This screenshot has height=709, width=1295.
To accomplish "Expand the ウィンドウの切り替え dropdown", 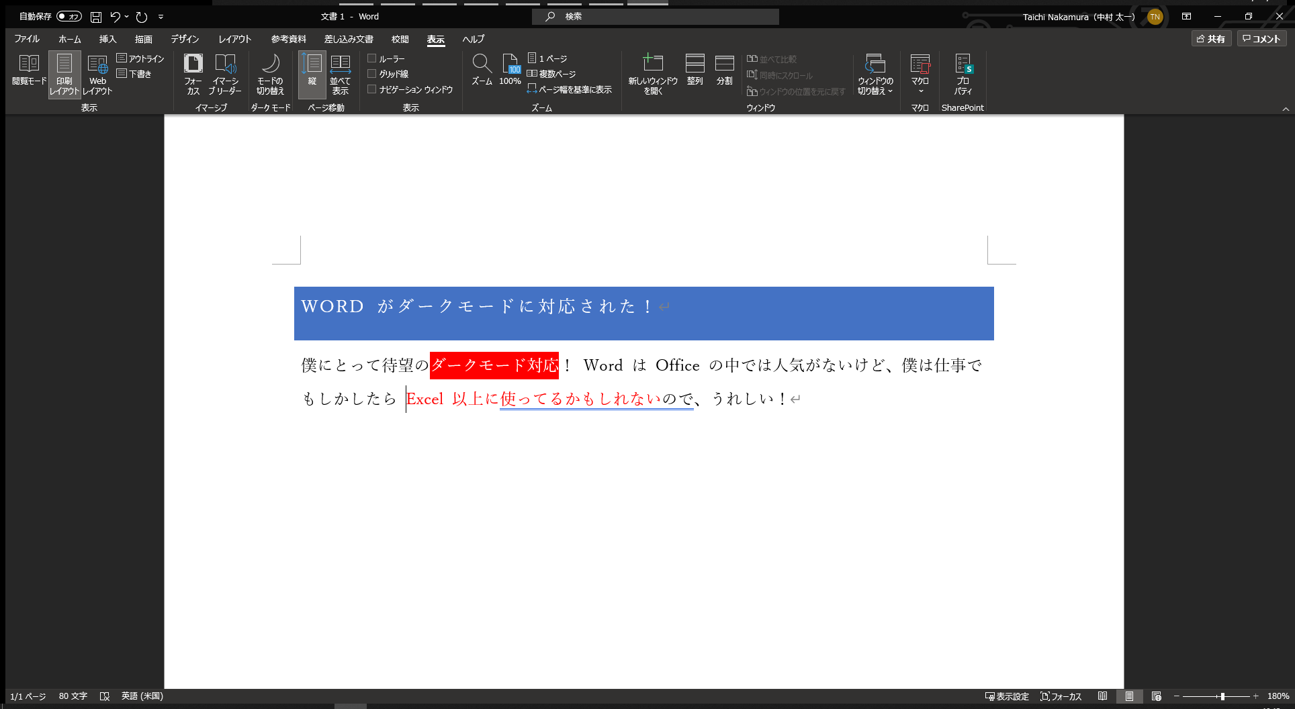I will 875,91.
